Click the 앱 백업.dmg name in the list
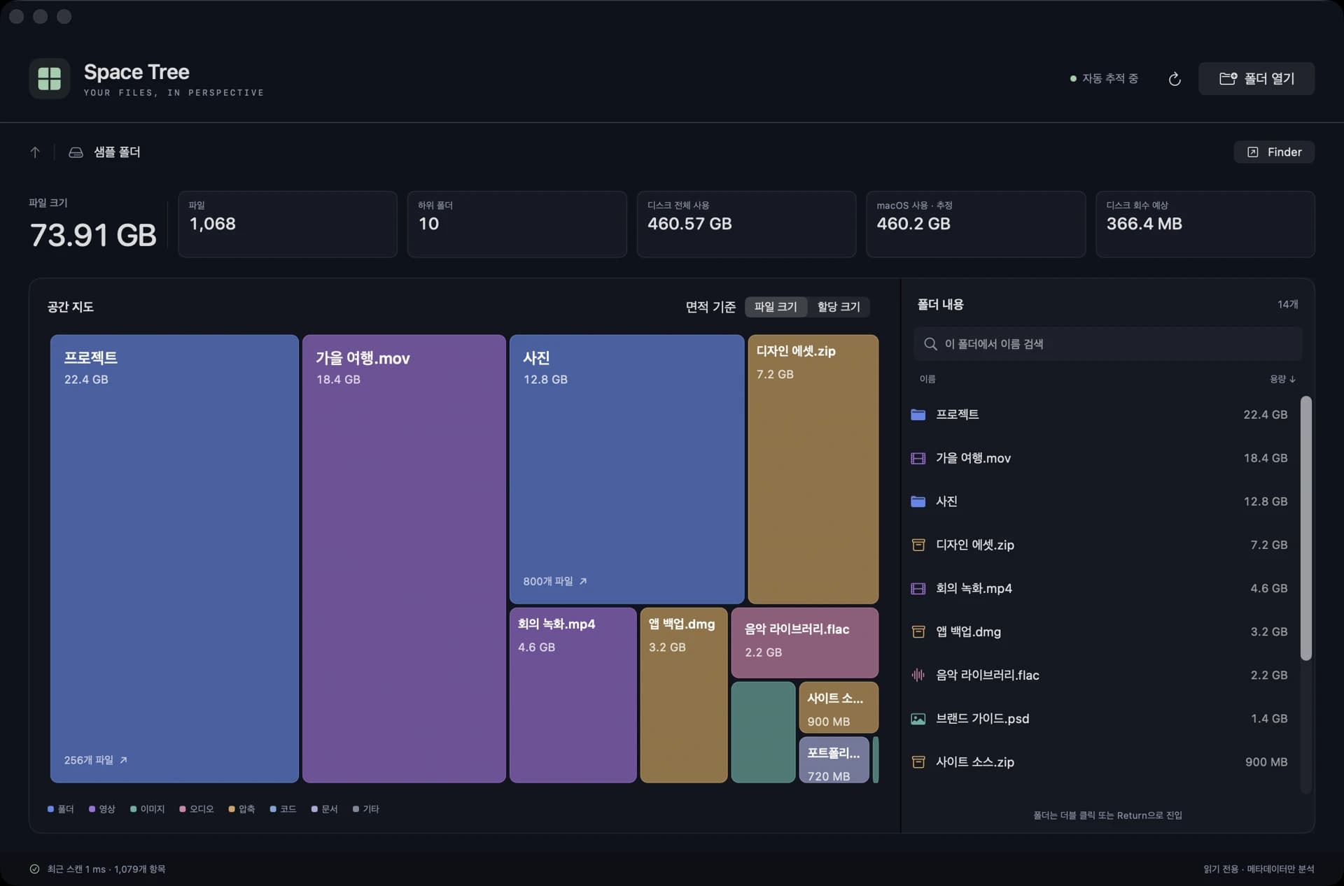This screenshot has height=886, width=1344. point(968,631)
